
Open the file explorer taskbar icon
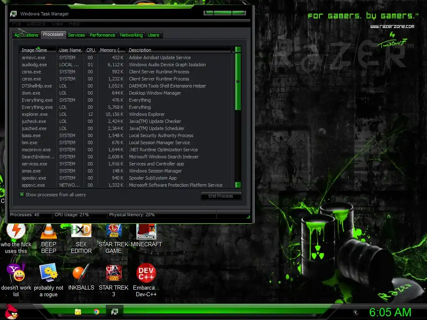78,312
